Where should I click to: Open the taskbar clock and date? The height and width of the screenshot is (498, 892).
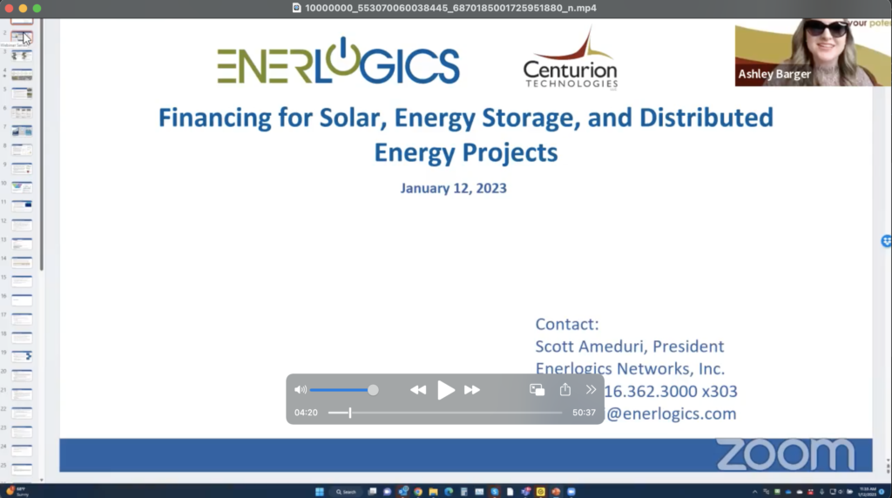pyautogui.click(x=868, y=492)
